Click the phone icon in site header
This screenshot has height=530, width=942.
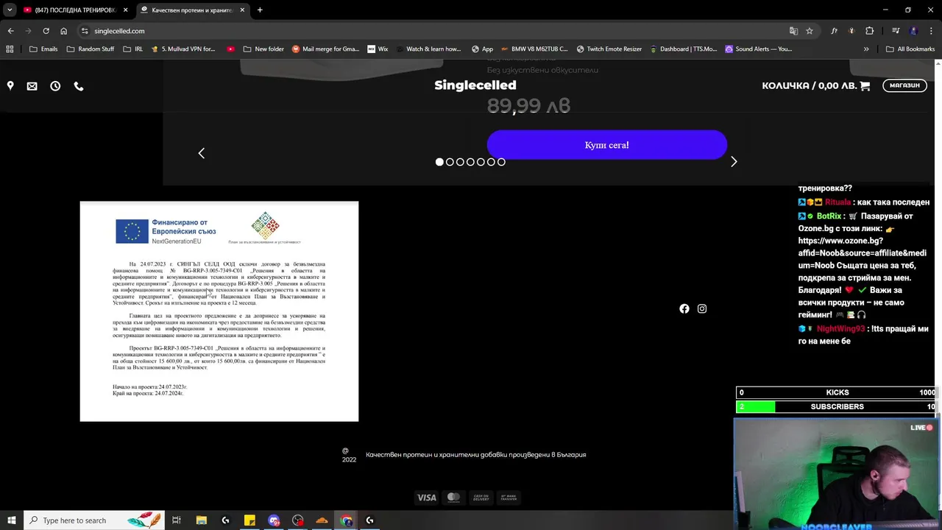tap(79, 86)
